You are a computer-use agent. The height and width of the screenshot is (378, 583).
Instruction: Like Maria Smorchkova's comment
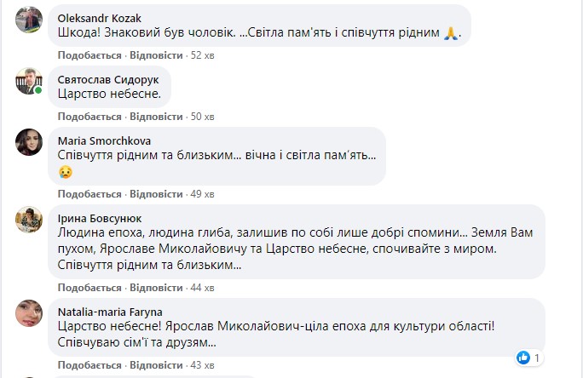point(89,194)
